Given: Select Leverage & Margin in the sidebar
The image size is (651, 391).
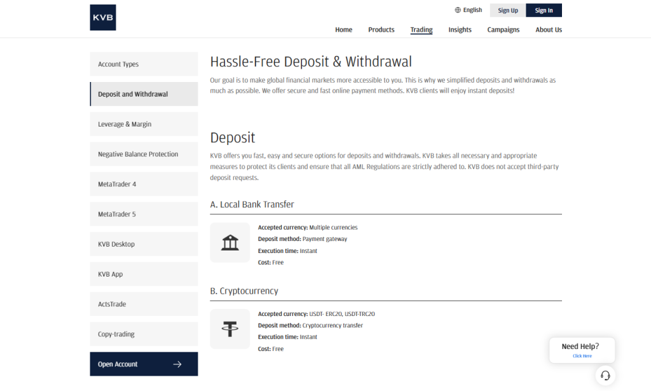Looking at the screenshot, I should coord(144,124).
